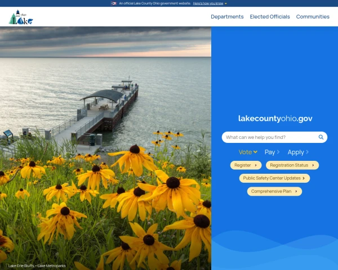This screenshot has height=270, width=338.
Task: Expand "Here's how you know" banner
Action: 210,3
